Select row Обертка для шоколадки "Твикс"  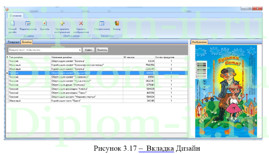tap(97, 93)
